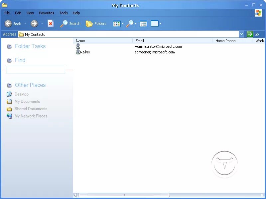Minimize the My Contacts window
Screen dimensions: 266x199
[246, 5]
